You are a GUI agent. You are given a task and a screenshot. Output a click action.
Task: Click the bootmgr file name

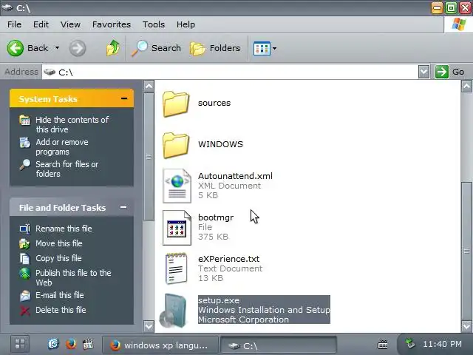[216, 217]
